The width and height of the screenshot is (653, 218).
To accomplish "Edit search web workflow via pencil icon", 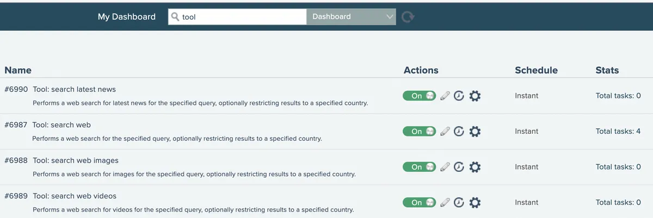I will pos(445,132).
